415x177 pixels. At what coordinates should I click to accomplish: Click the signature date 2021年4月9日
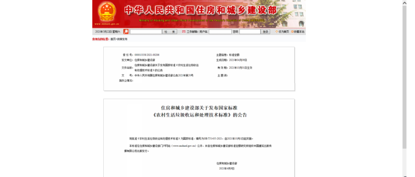pyautogui.click(x=227, y=168)
